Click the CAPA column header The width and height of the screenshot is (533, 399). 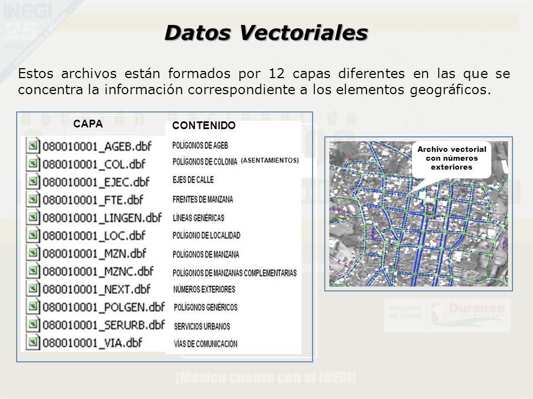point(88,124)
